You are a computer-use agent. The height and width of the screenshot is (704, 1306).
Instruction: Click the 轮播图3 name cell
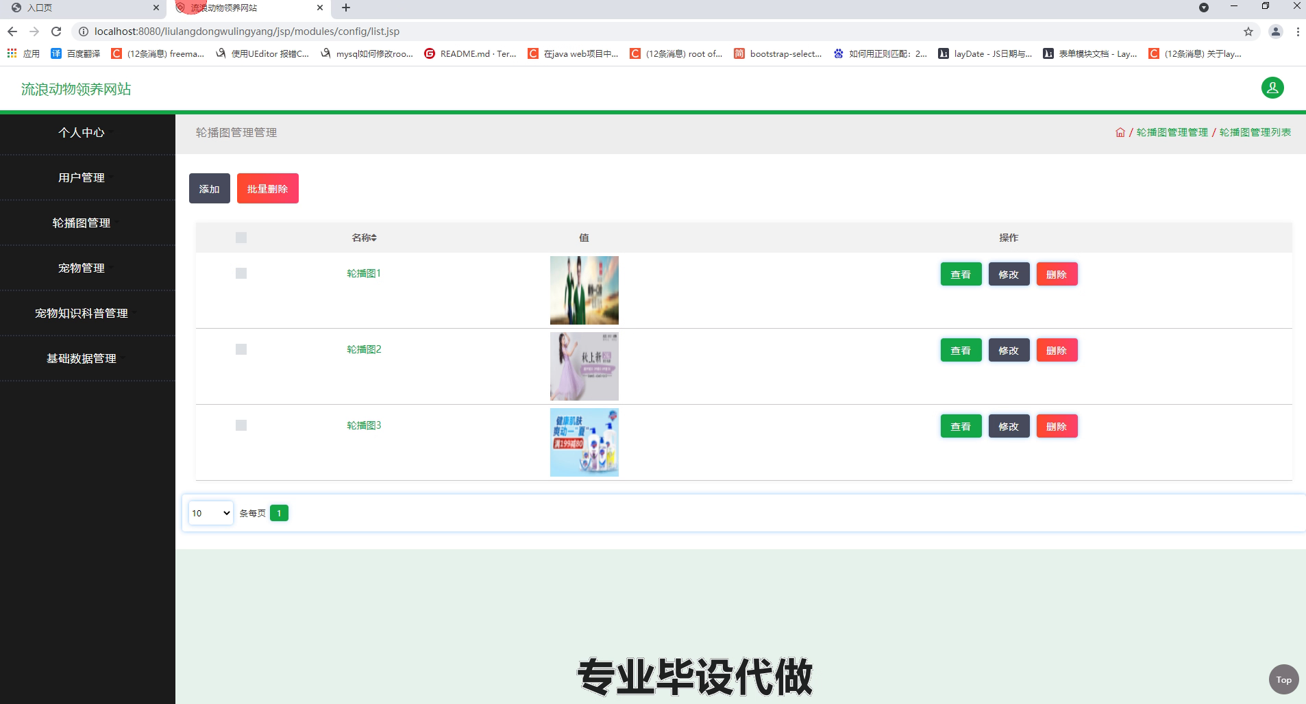click(364, 425)
